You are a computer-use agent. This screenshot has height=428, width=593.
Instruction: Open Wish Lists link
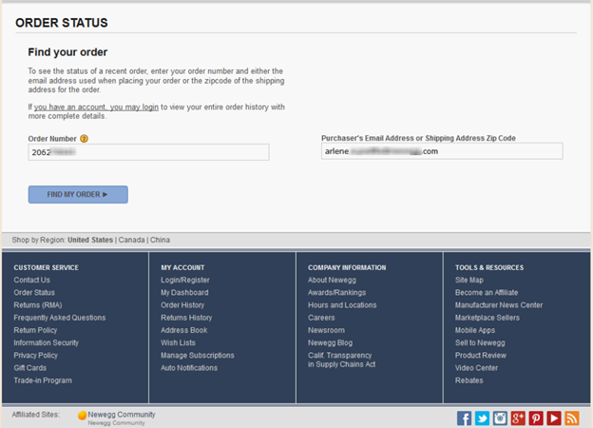[178, 342]
